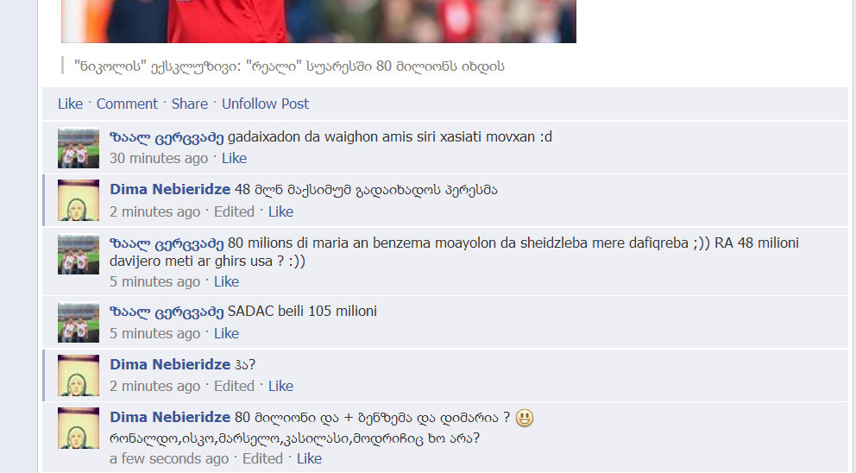Open the article caption mentioning 80 million
Screen dimensions: 856x473
289,66
